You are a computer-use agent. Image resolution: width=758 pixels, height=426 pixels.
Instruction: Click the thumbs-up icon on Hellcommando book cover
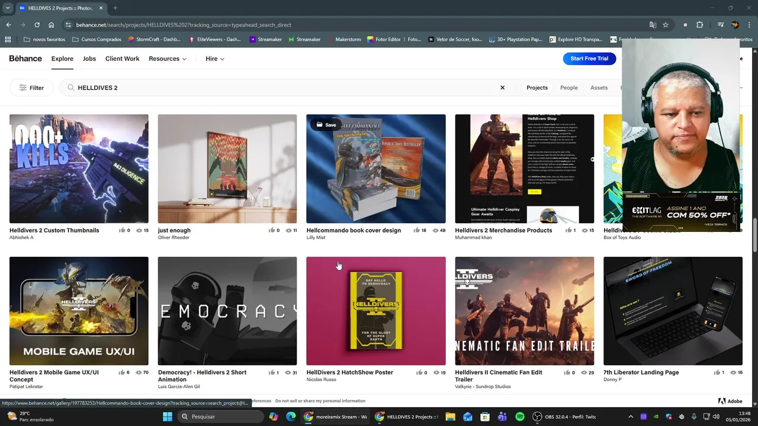coord(417,230)
